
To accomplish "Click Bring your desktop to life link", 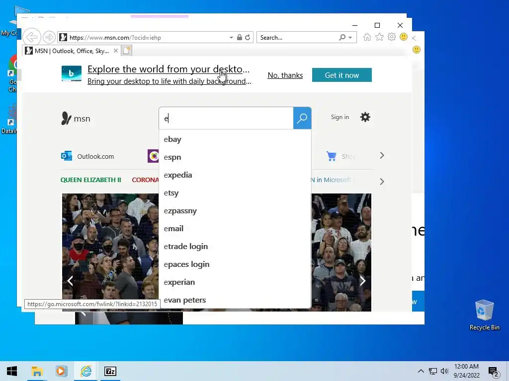I will click(x=169, y=81).
